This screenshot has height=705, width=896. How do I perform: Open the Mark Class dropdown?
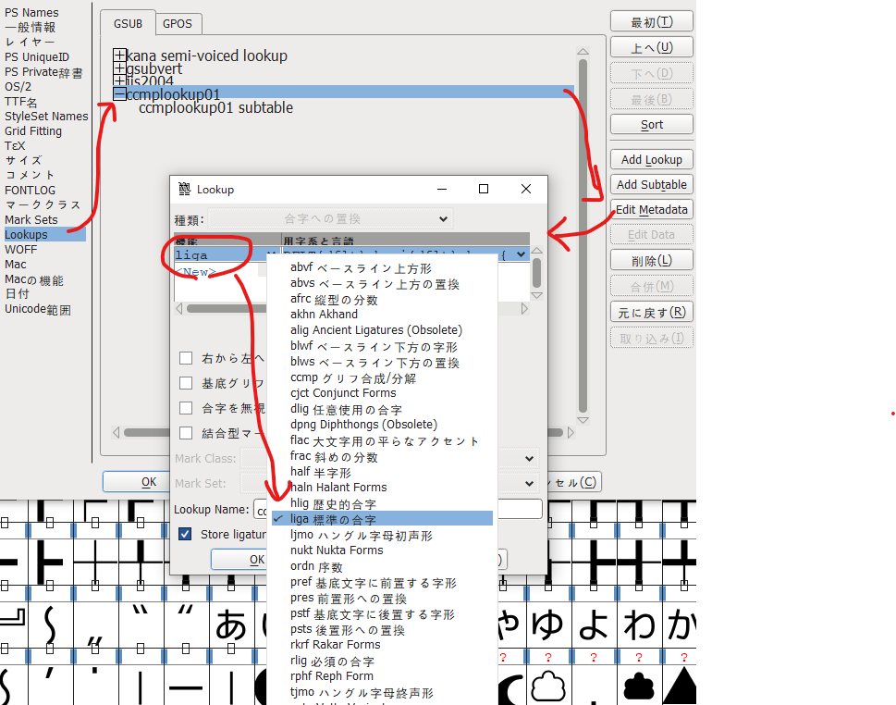pos(529,459)
